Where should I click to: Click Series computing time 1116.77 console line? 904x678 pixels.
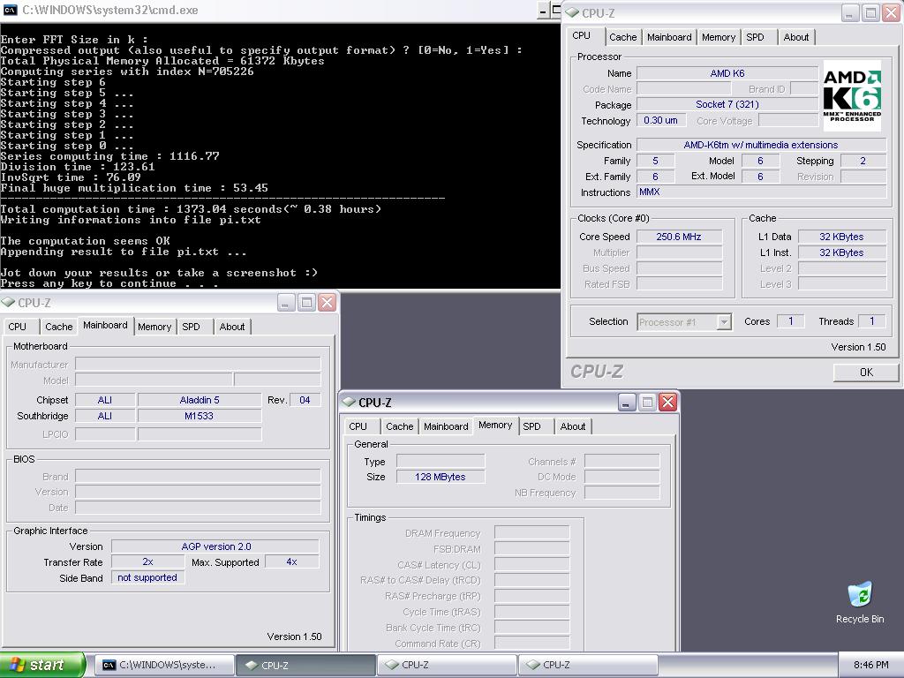pyautogui.click(x=109, y=156)
